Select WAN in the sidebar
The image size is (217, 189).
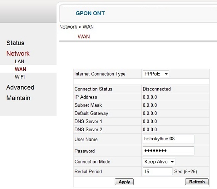tap(21, 69)
